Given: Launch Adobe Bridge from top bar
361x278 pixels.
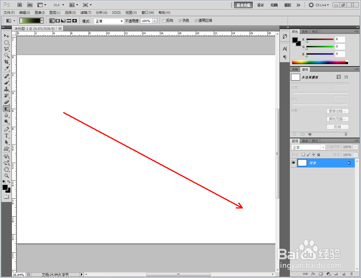Looking at the screenshot, I should point(20,5).
